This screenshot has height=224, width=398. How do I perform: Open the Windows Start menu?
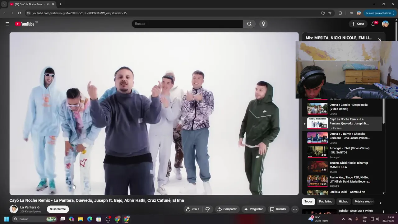tap(7, 219)
